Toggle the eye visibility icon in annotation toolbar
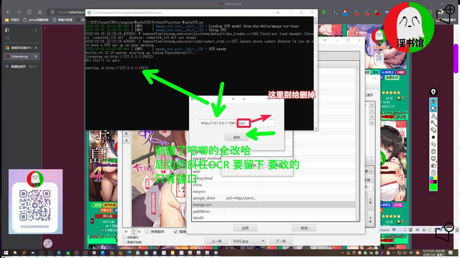The image size is (460, 258). point(433,102)
